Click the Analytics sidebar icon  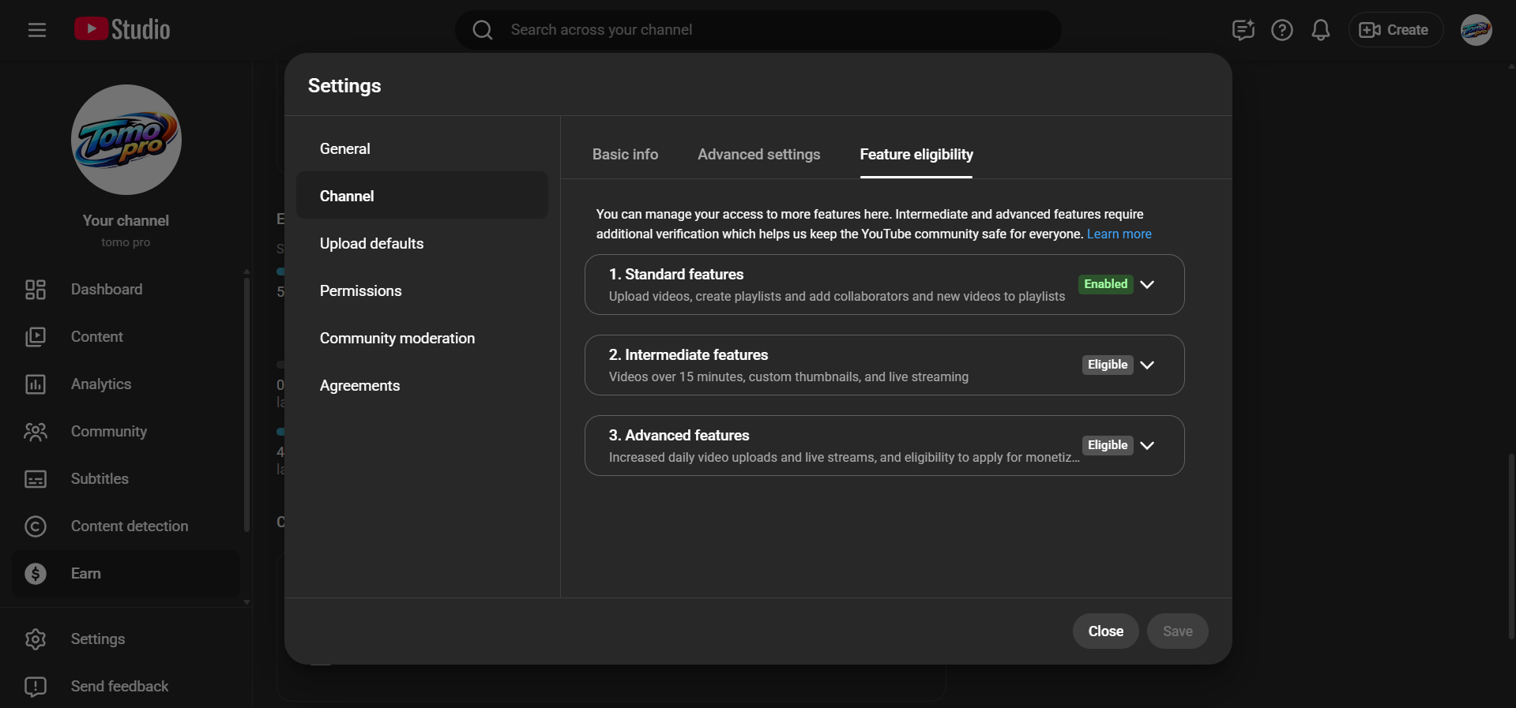36,384
